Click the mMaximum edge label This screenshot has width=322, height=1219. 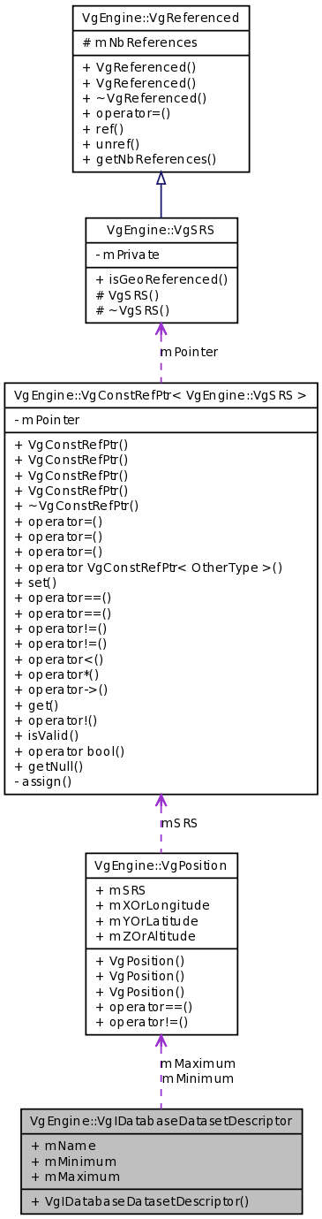click(x=198, y=1063)
